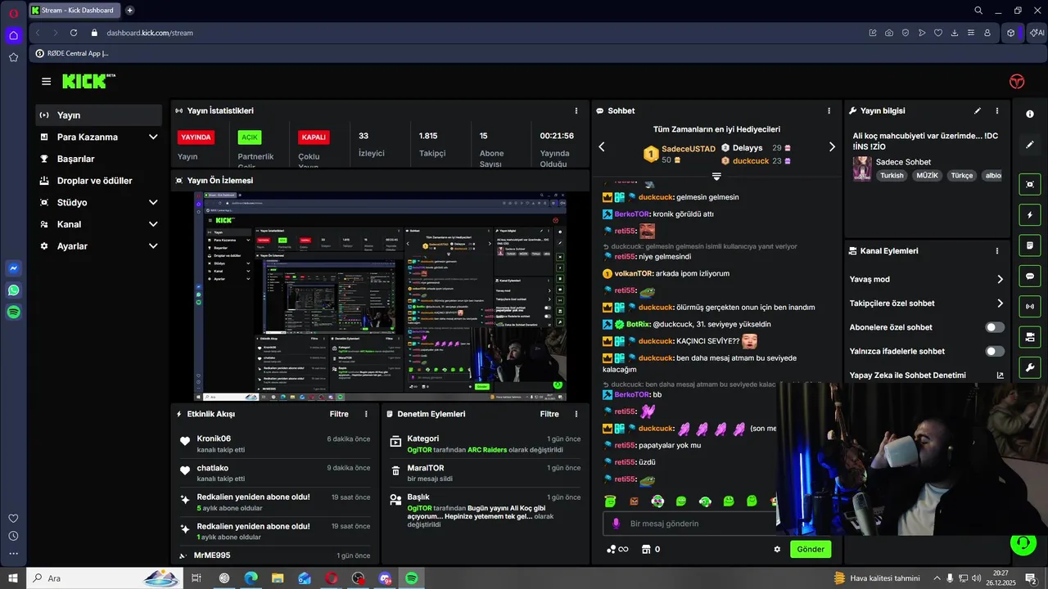The image size is (1048, 589).
Task: Open WhatsApp in Opera sidebar
Action: point(13,290)
